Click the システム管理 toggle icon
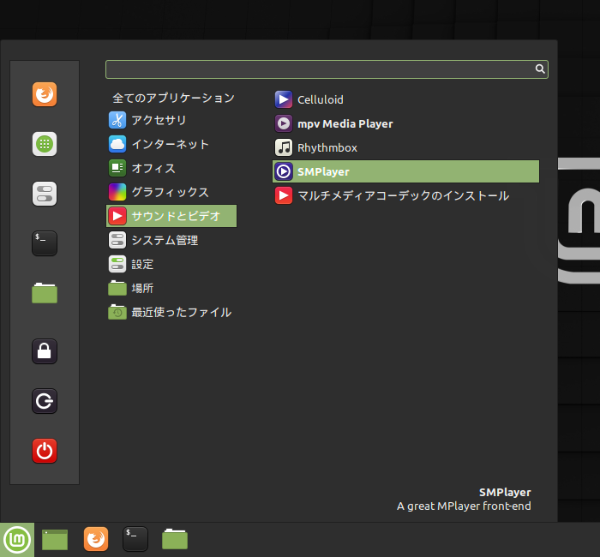This screenshot has width=600, height=557. [117, 240]
